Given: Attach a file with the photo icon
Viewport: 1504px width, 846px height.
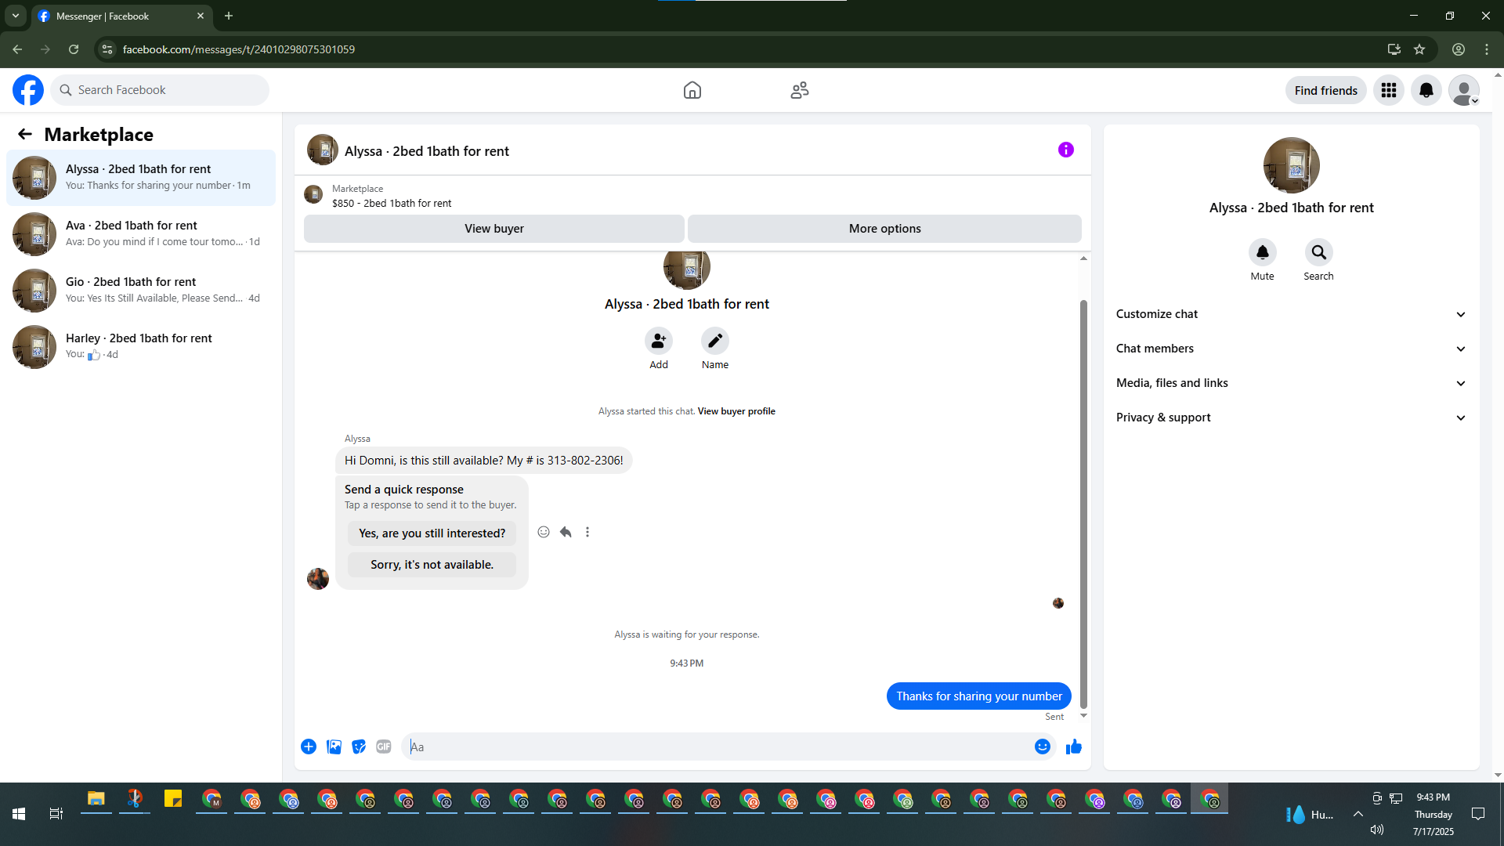Looking at the screenshot, I should tap(334, 747).
